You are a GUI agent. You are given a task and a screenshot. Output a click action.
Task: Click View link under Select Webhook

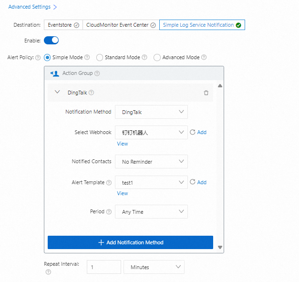123,144
